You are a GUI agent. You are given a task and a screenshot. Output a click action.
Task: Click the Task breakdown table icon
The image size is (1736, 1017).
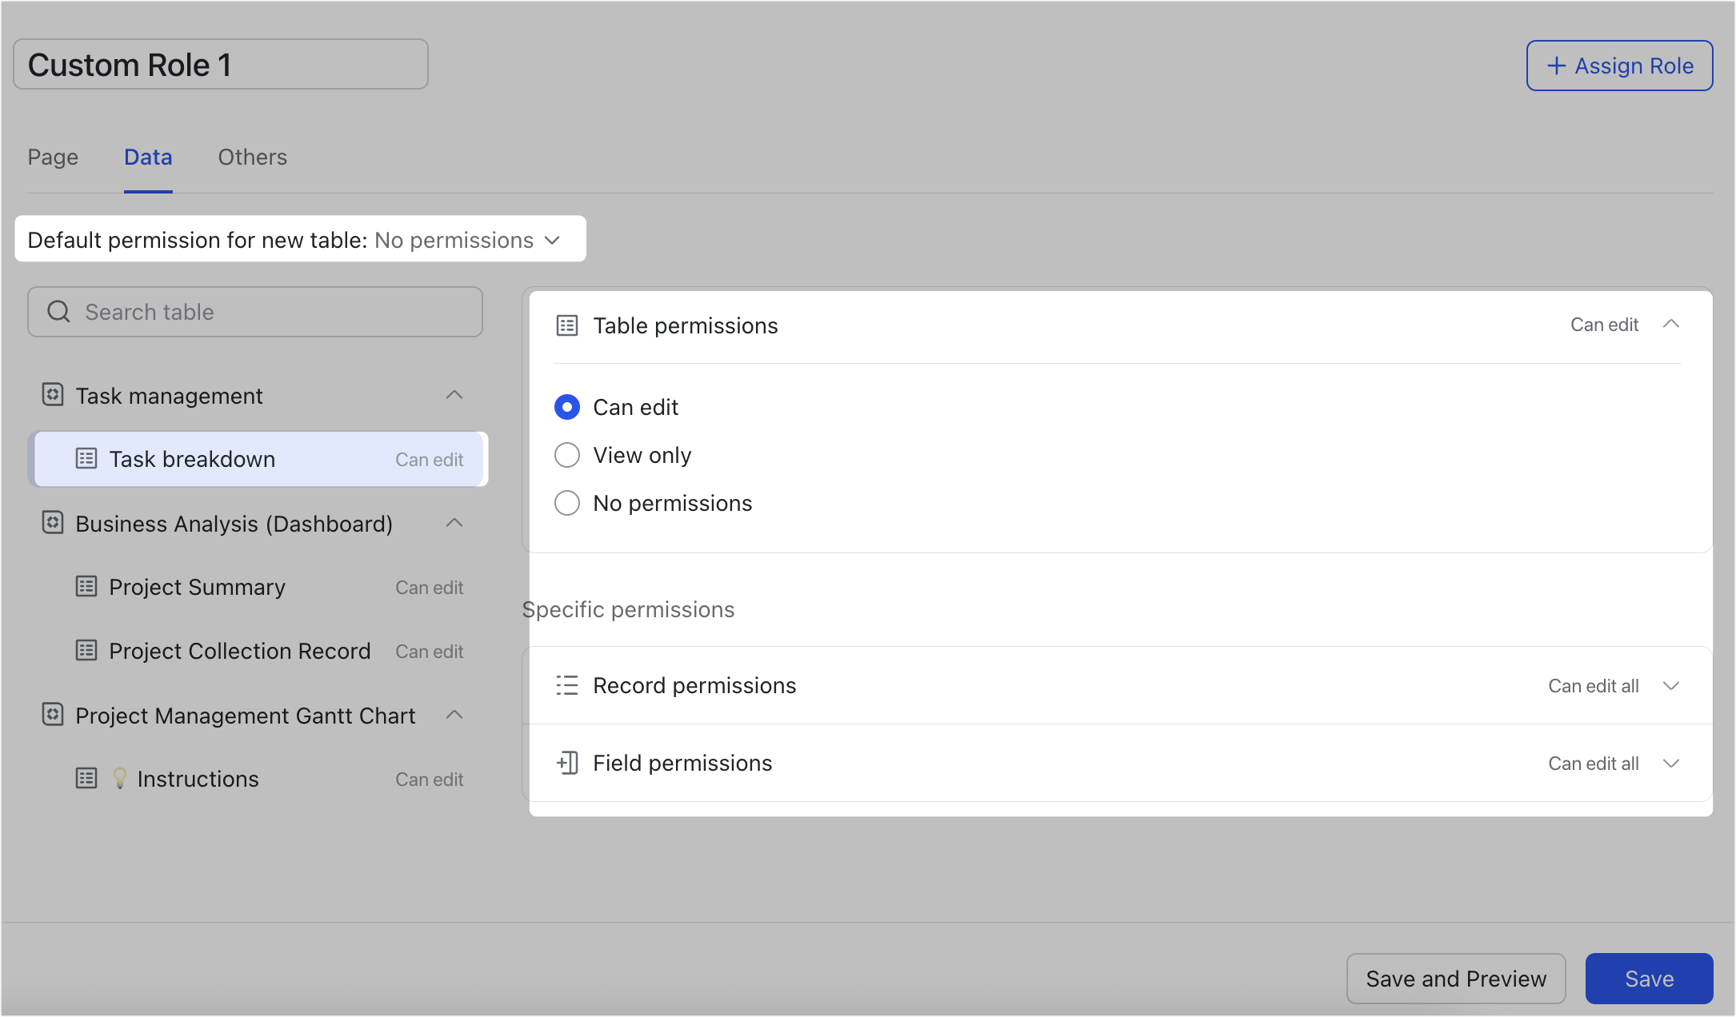(86, 459)
